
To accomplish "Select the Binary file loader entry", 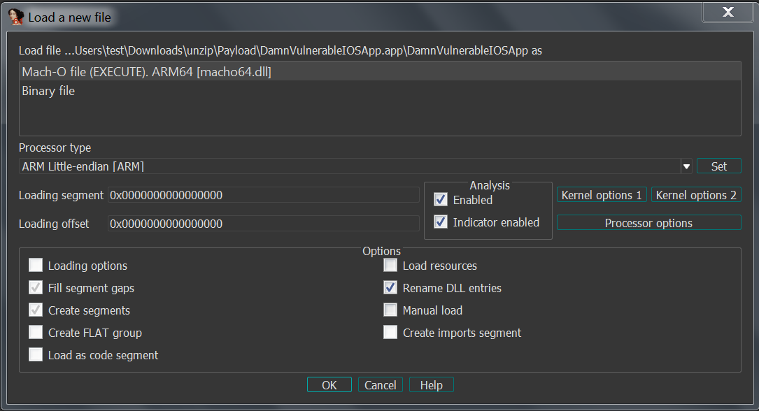I will [380, 90].
